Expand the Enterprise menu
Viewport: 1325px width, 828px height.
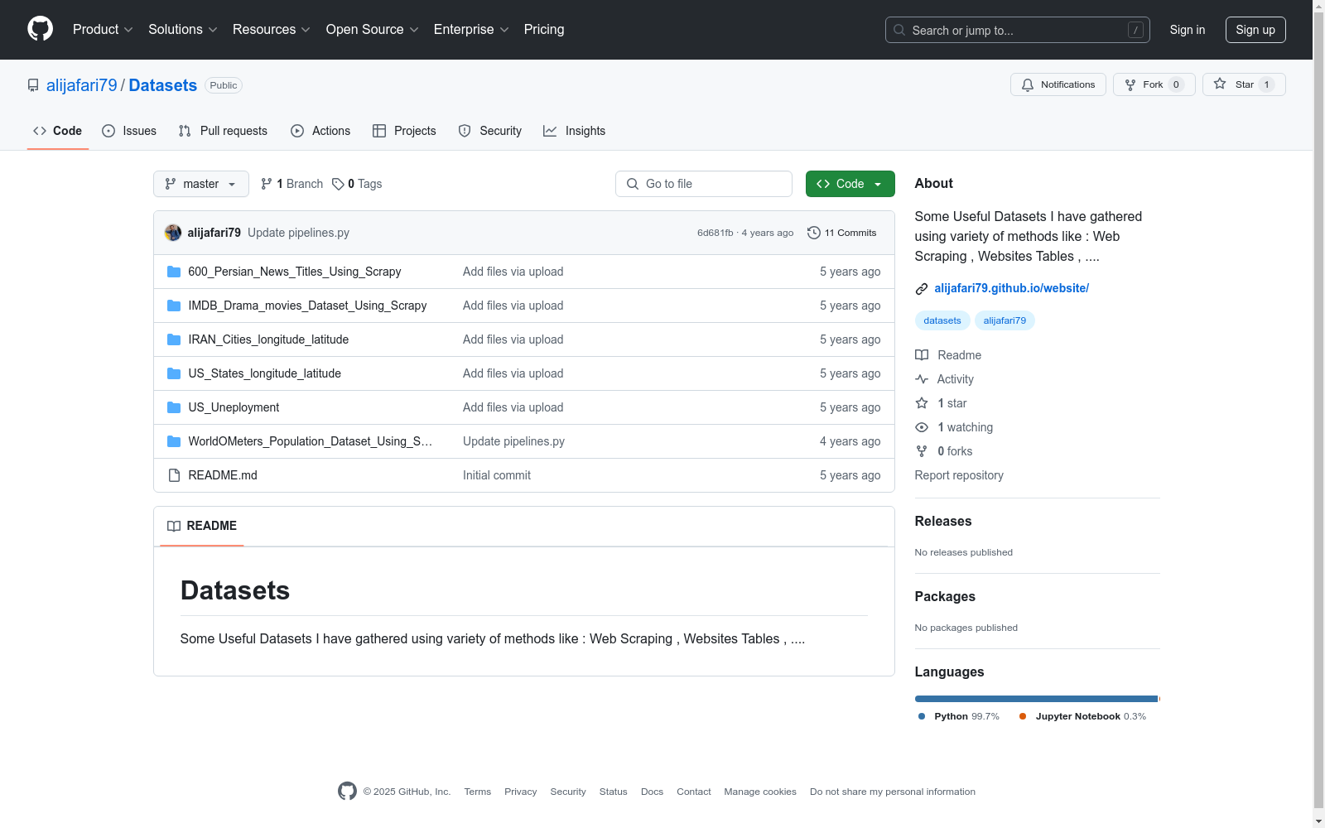tap(470, 29)
